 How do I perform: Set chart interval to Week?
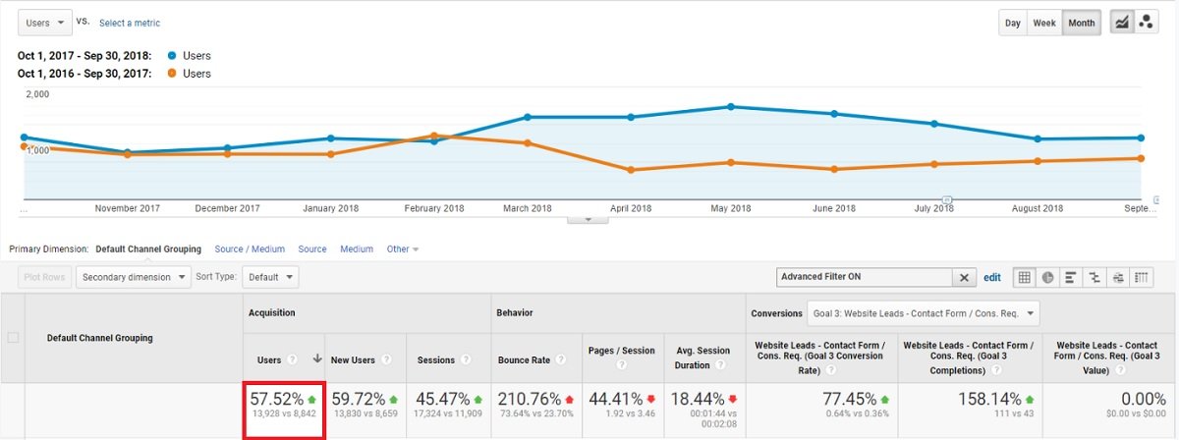tap(1044, 23)
